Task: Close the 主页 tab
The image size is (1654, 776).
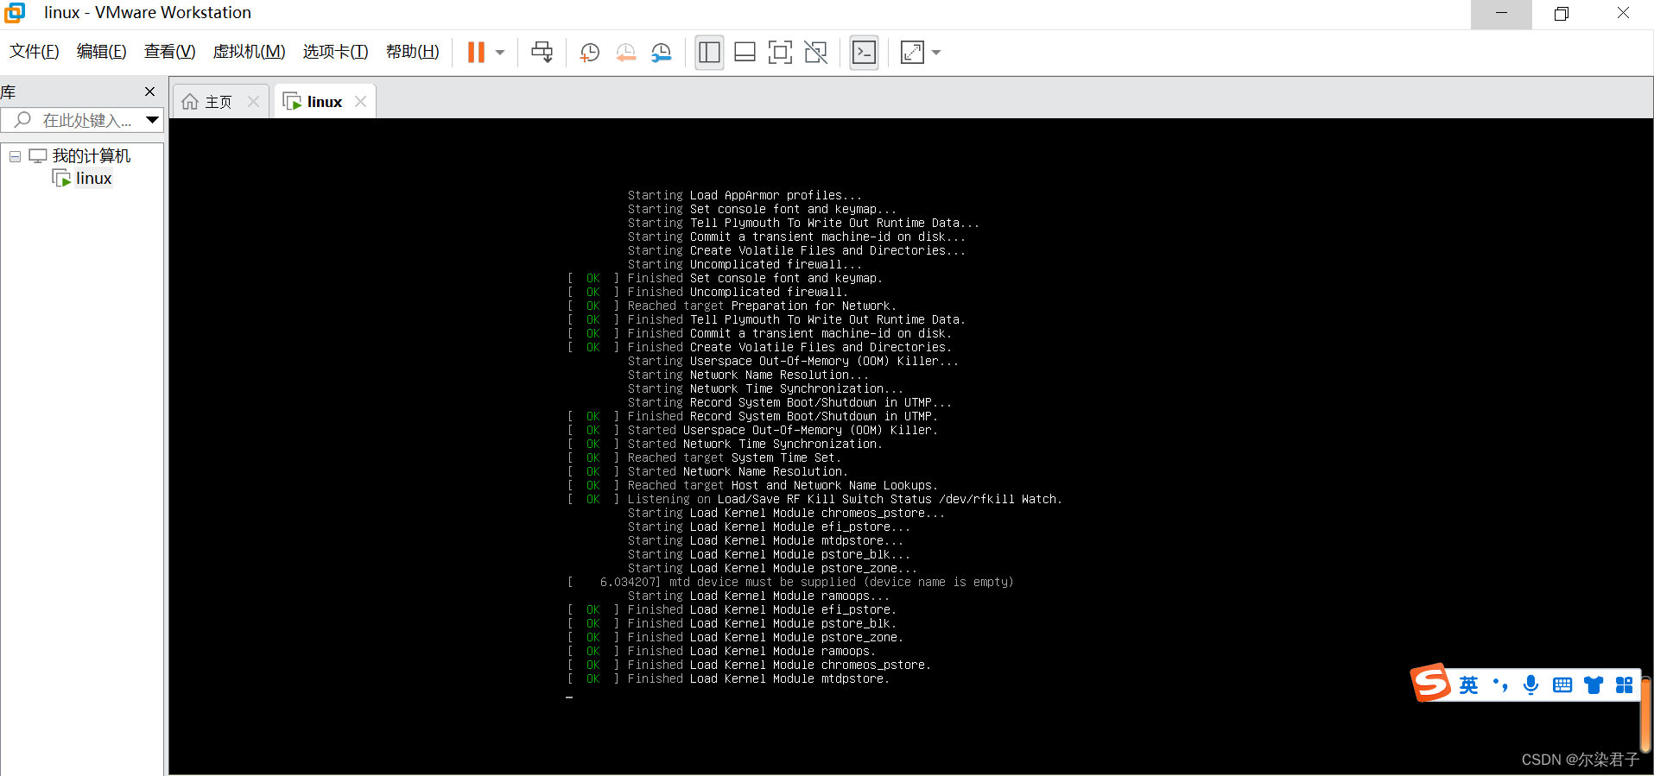Action: [253, 102]
